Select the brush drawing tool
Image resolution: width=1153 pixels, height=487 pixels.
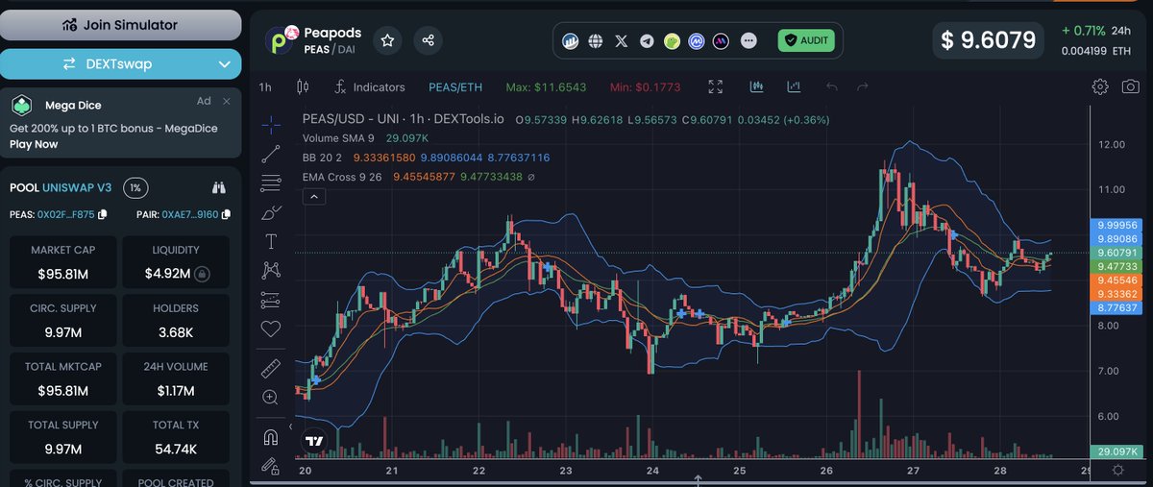coord(271,211)
